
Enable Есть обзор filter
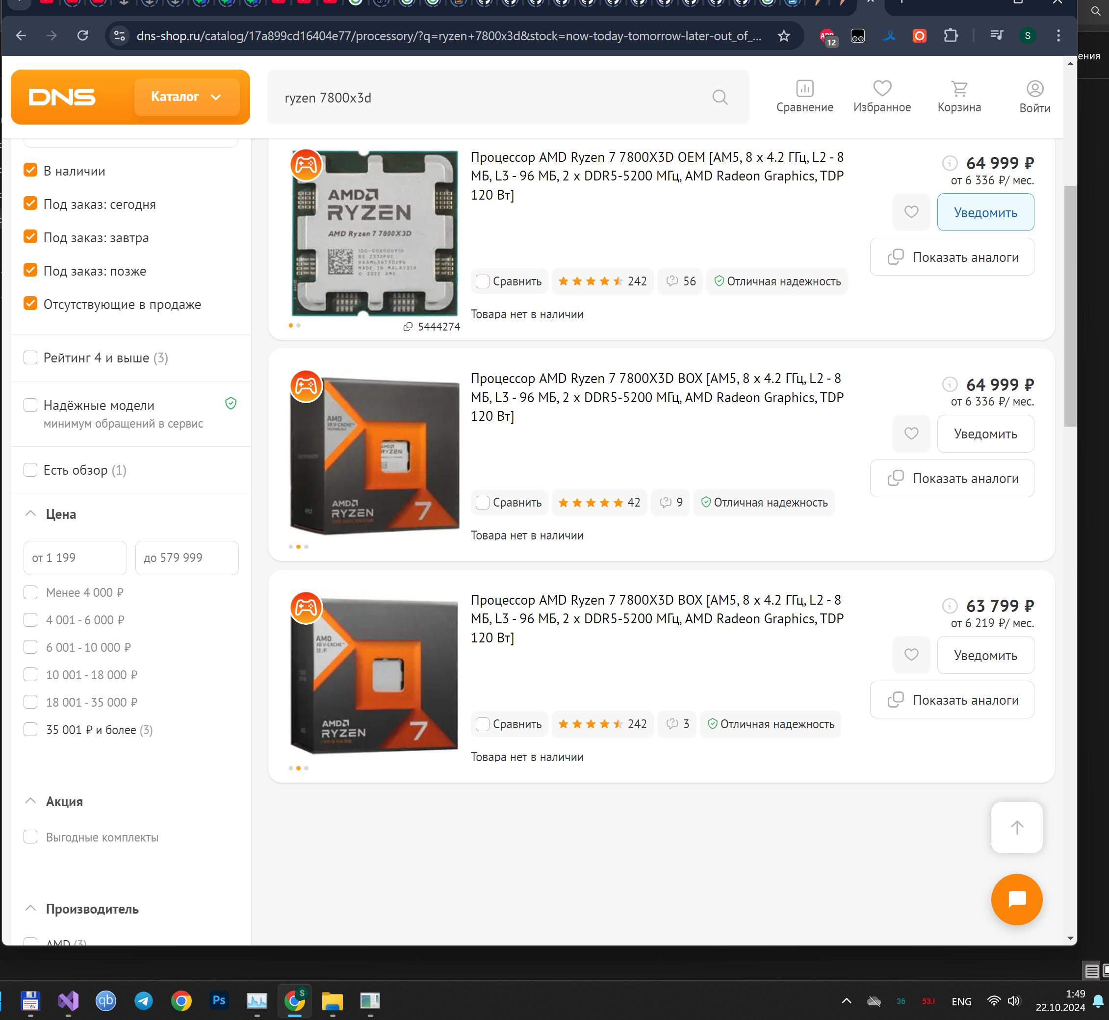30,470
